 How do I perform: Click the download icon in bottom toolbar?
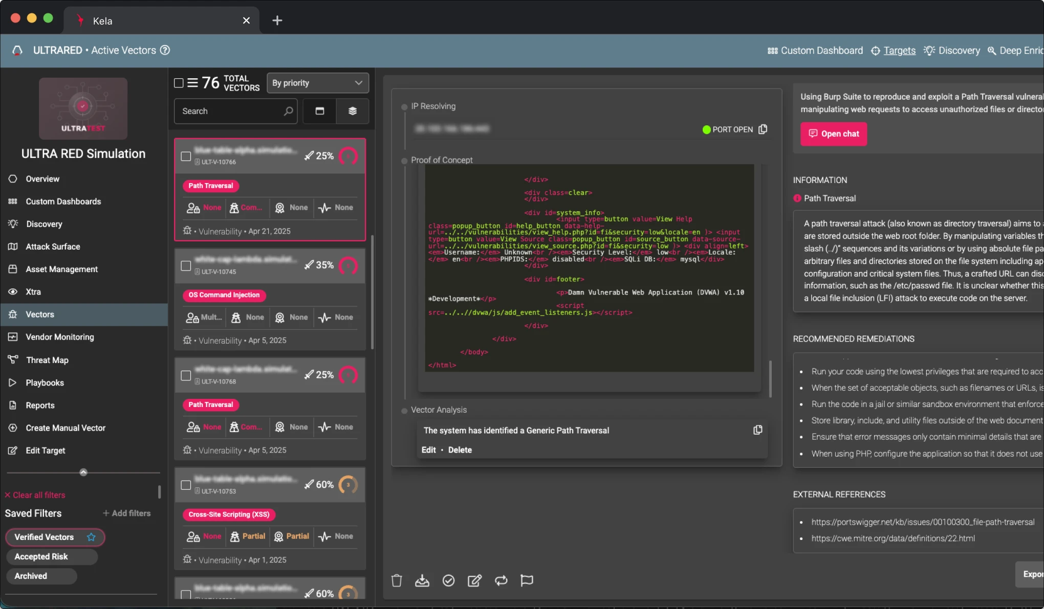(422, 580)
